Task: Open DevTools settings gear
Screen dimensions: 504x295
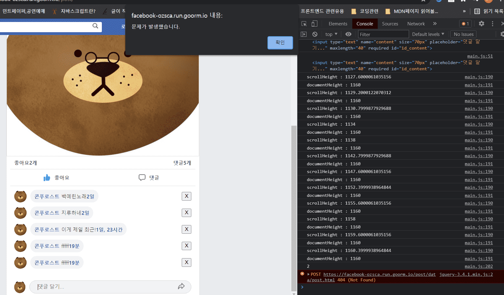Action: 481,24
